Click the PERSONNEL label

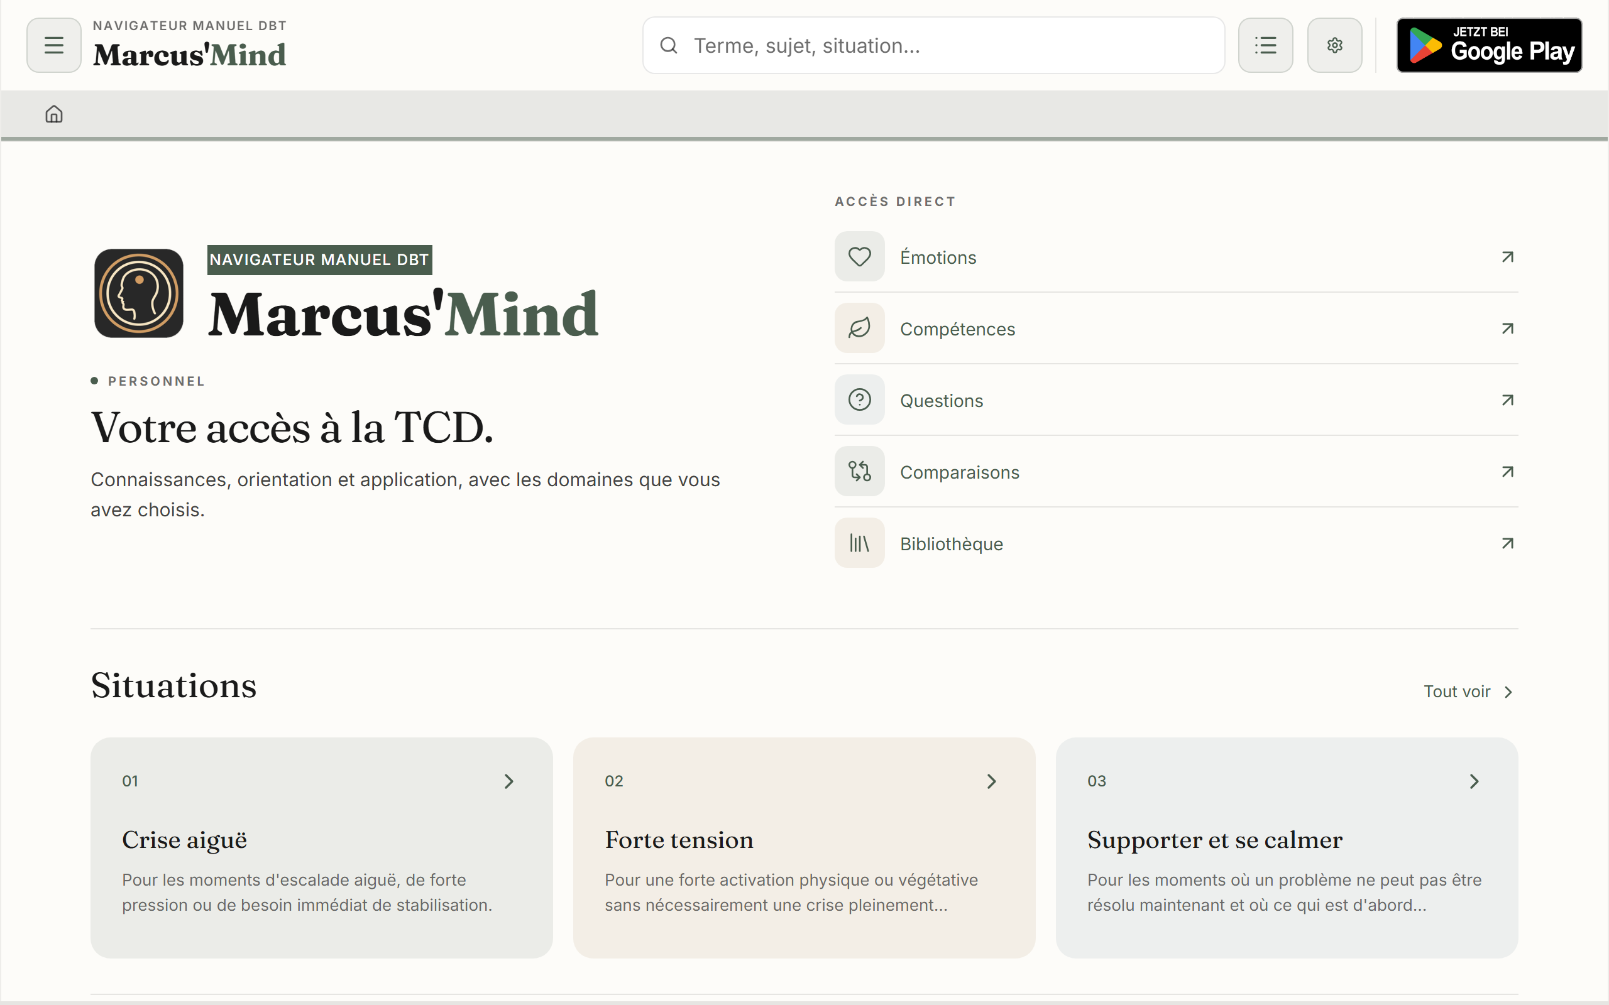point(157,381)
